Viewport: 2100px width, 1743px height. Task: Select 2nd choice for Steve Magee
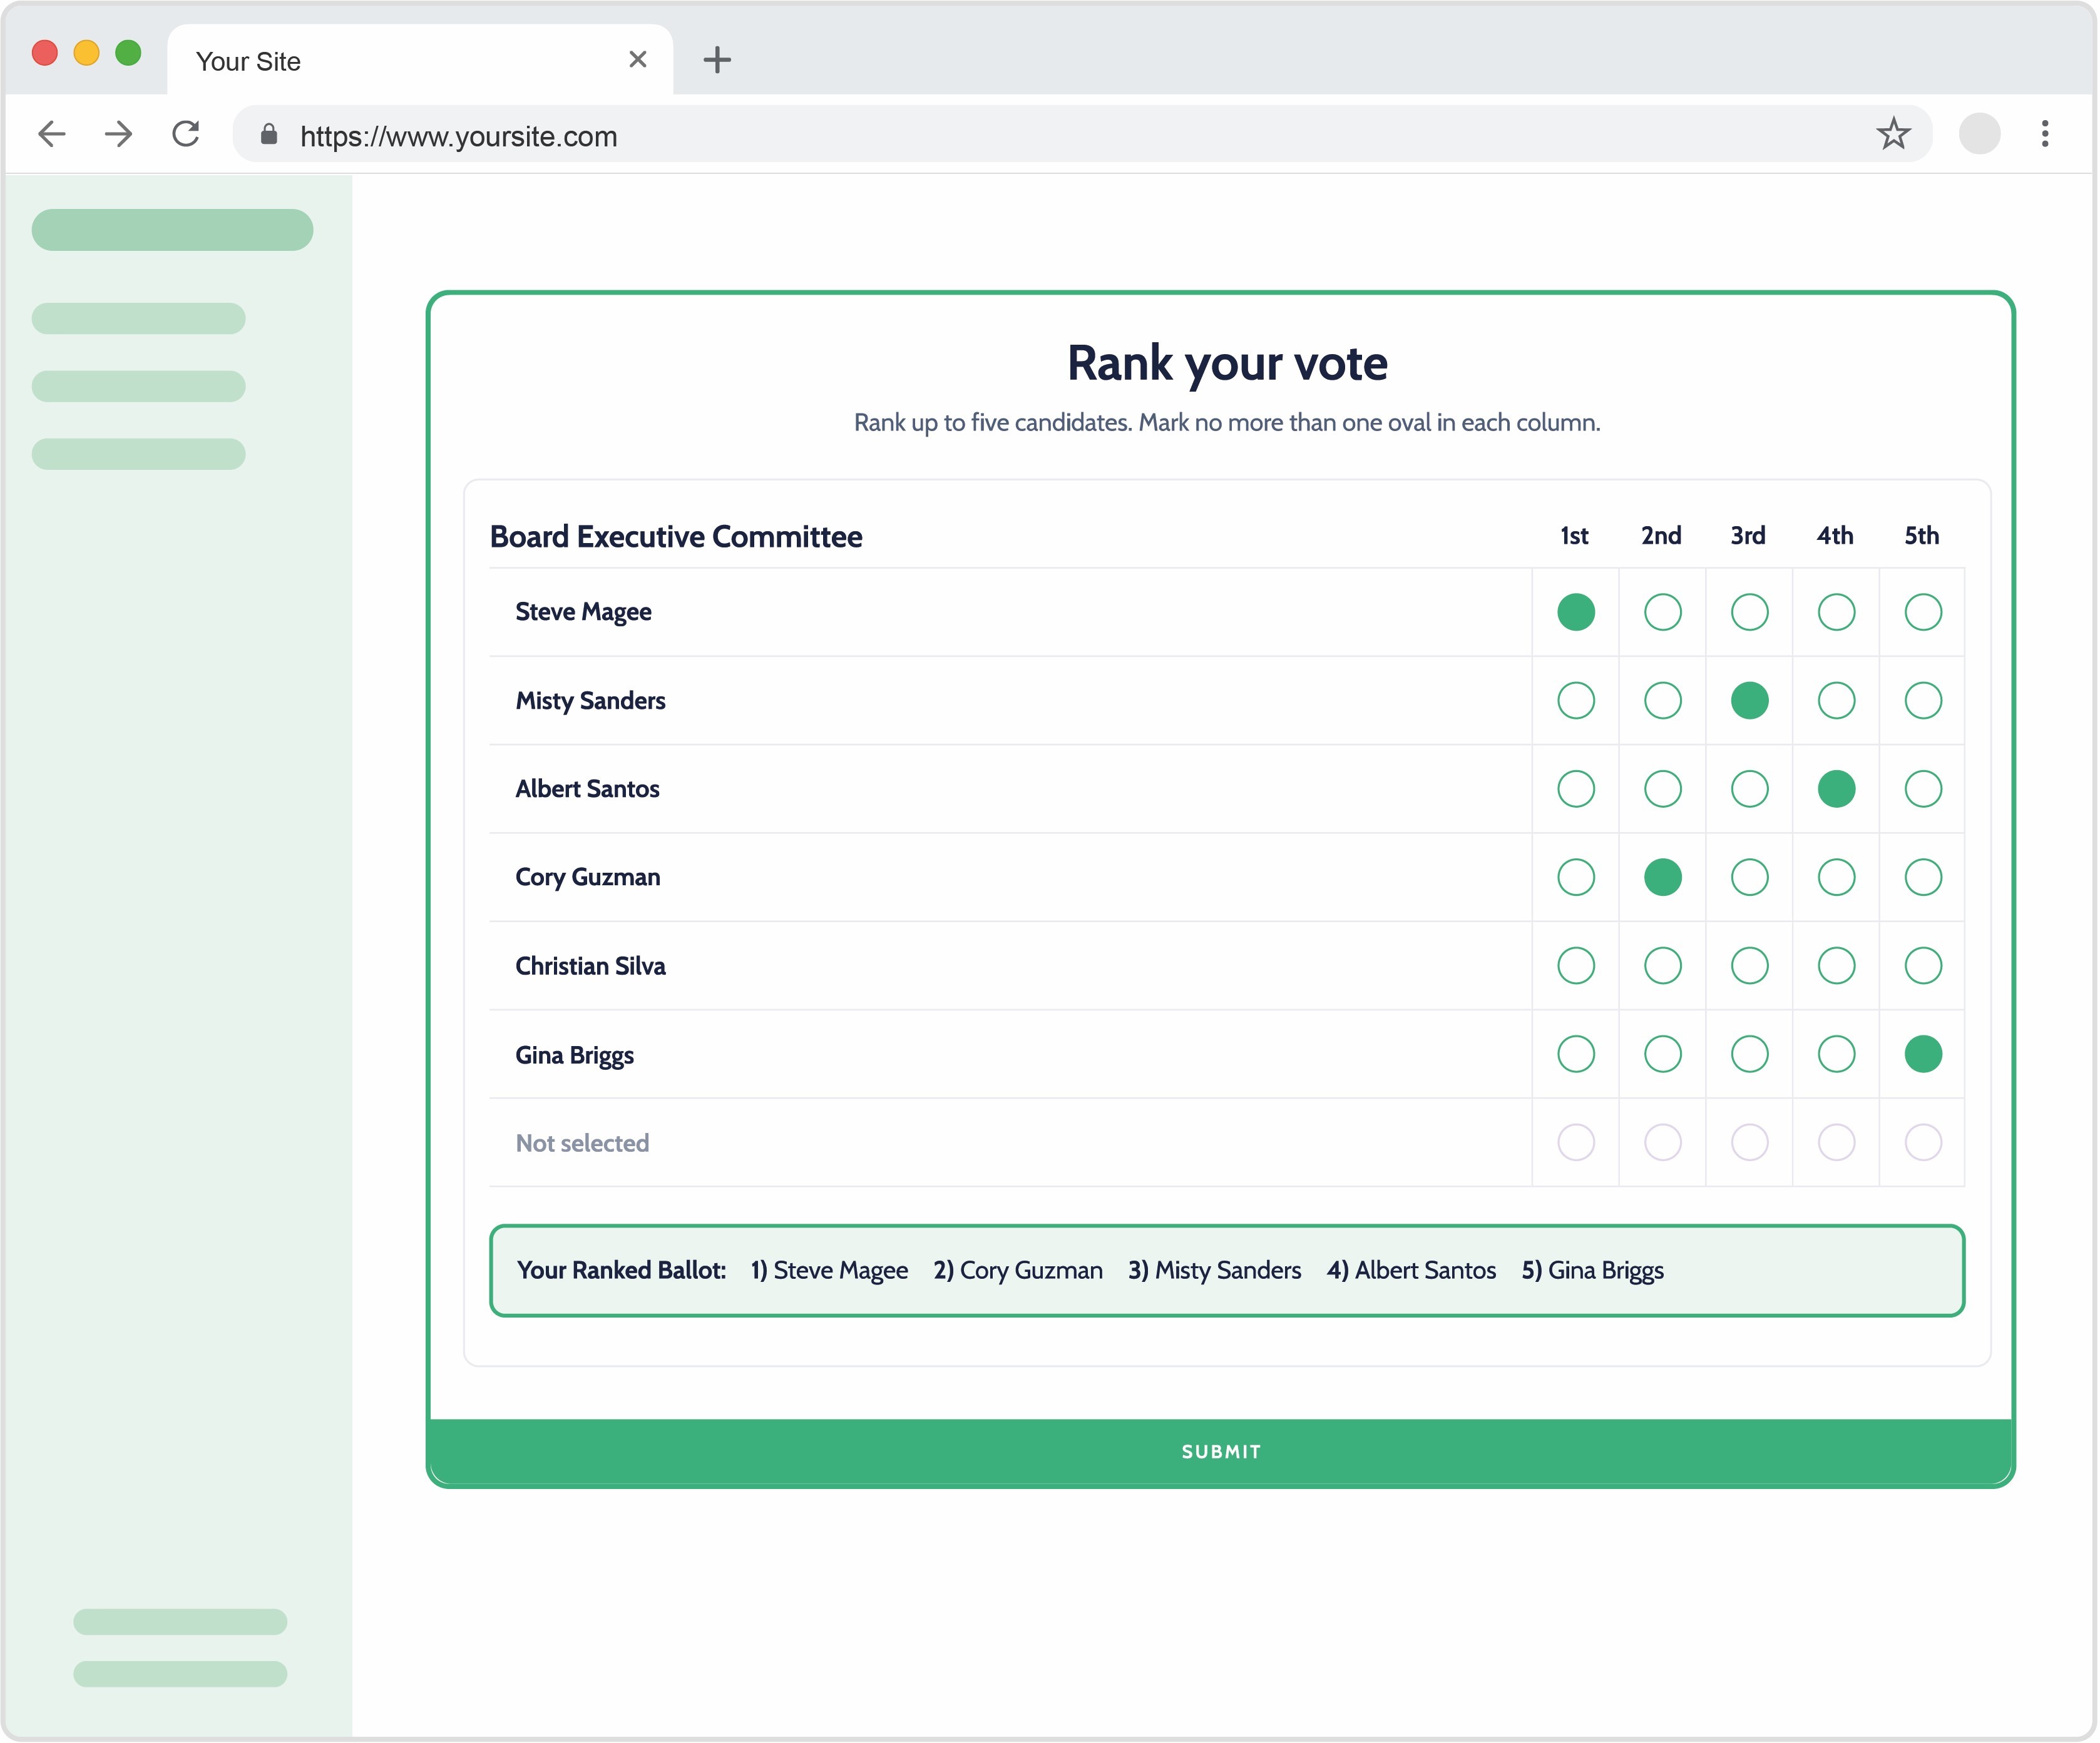(x=1662, y=612)
